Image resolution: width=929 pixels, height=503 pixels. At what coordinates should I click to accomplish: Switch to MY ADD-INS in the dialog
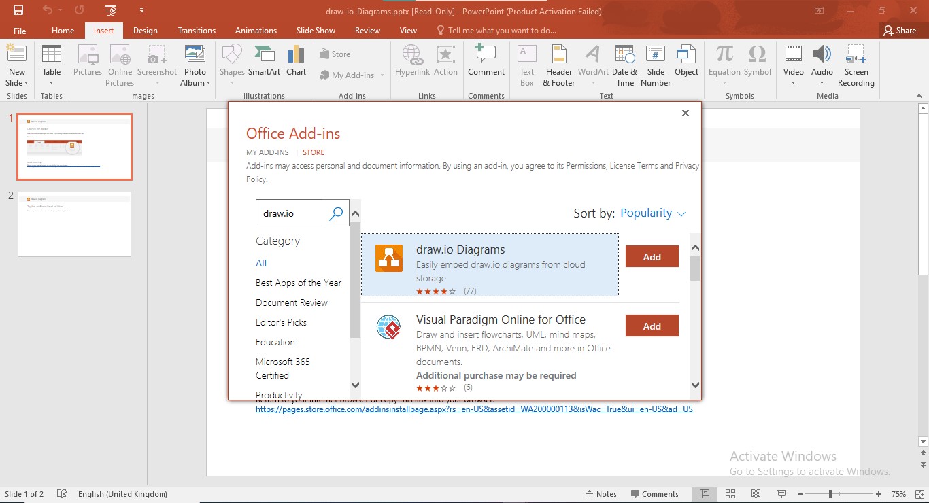point(267,152)
